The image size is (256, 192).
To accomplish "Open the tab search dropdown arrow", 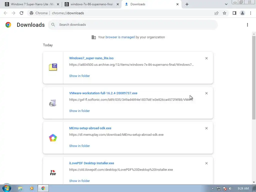I will (226, 4).
